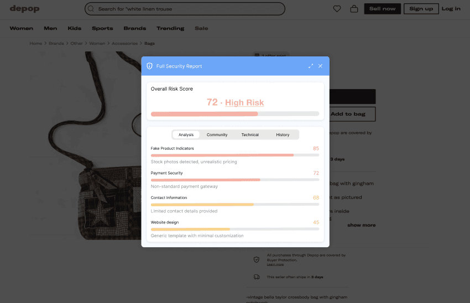Viewport: 470px width, 303px height.
Task: Open the Sports menu
Action: 102,28
